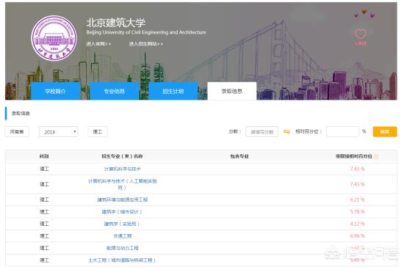407x267 pixels.
Task: Click the 理工 subject filter button
Action: [x=98, y=132]
